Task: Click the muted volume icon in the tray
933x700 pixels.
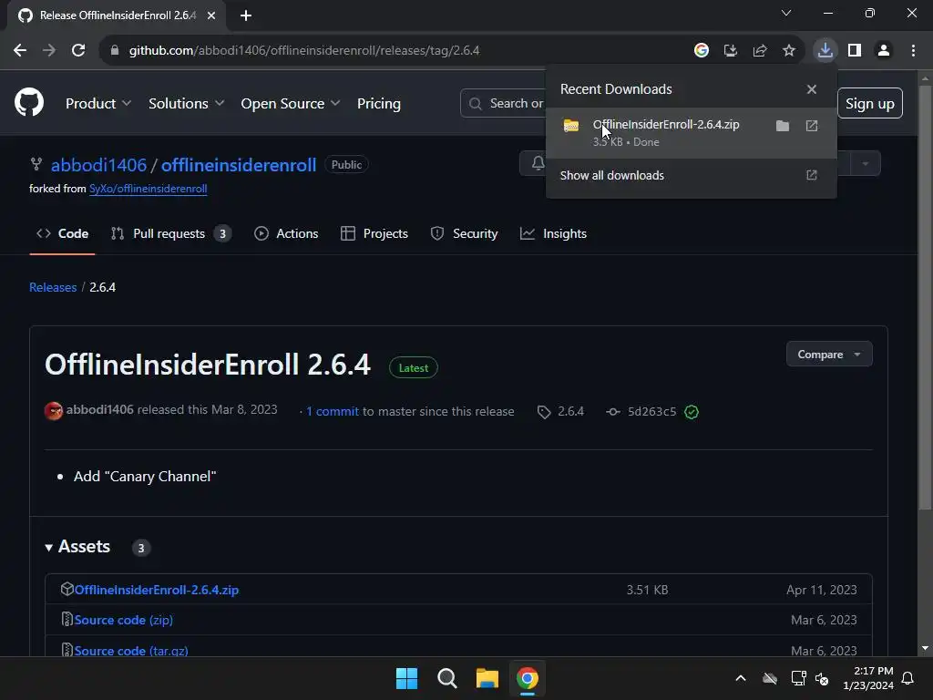Action: pos(823,678)
